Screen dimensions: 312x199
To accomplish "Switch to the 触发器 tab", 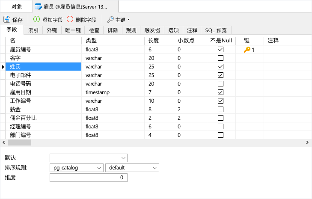I will (152, 30).
